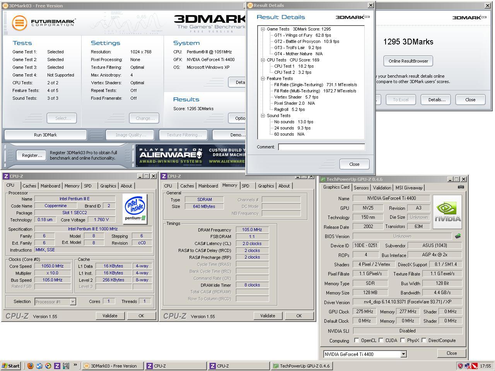Click the Alienware advertisement banner
The image size is (495, 371).
(191, 155)
